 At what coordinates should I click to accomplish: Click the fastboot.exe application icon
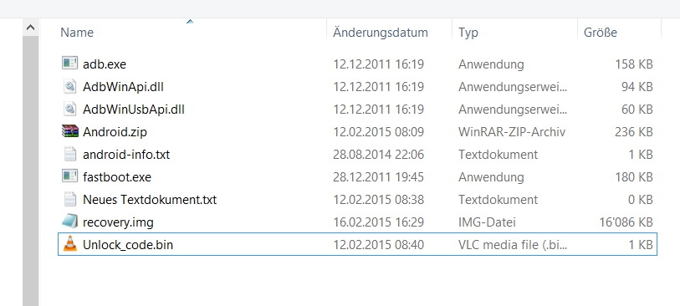69,176
